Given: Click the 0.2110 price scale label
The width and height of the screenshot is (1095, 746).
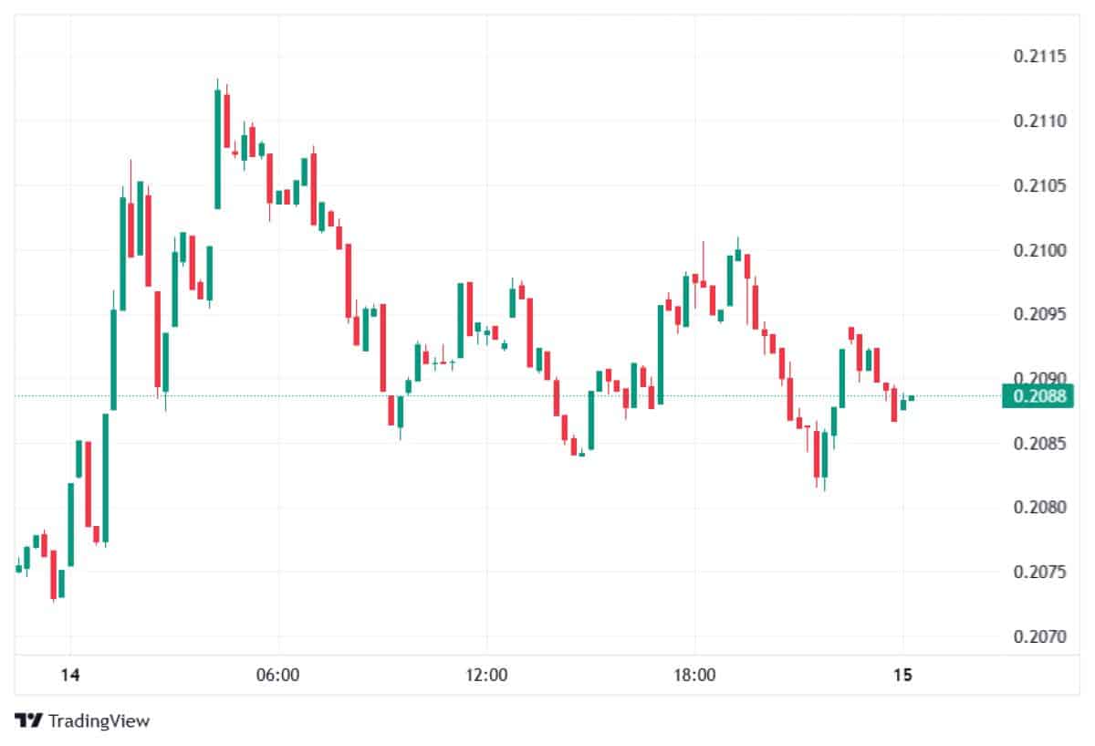Looking at the screenshot, I should tap(1040, 121).
